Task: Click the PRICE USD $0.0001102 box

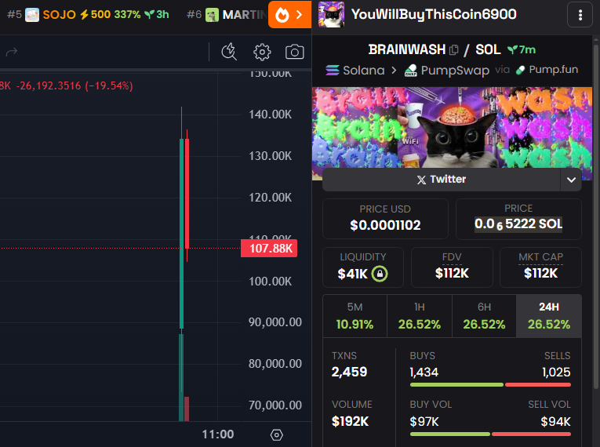Action: 385,219
